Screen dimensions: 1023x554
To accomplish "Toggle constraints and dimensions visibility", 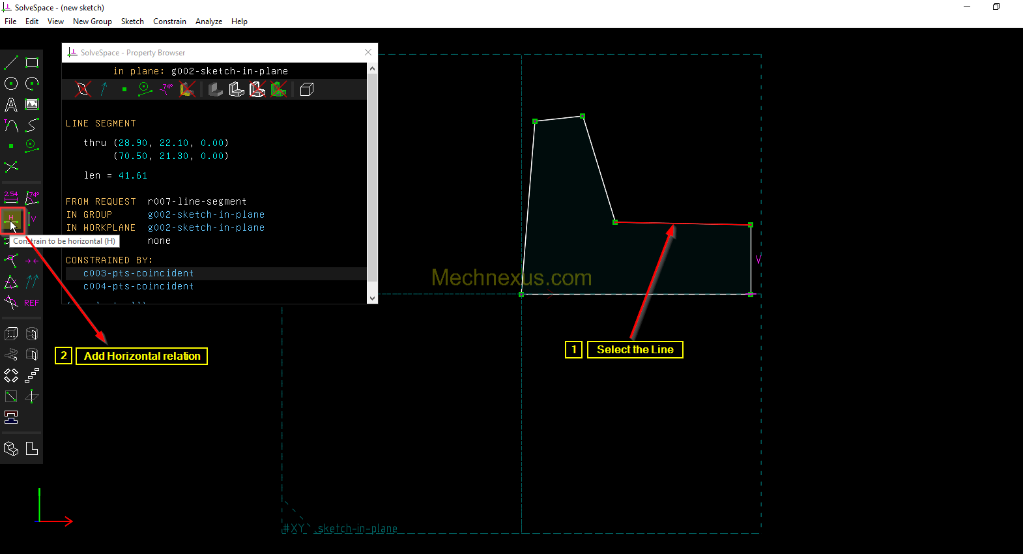I will point(166,89).
